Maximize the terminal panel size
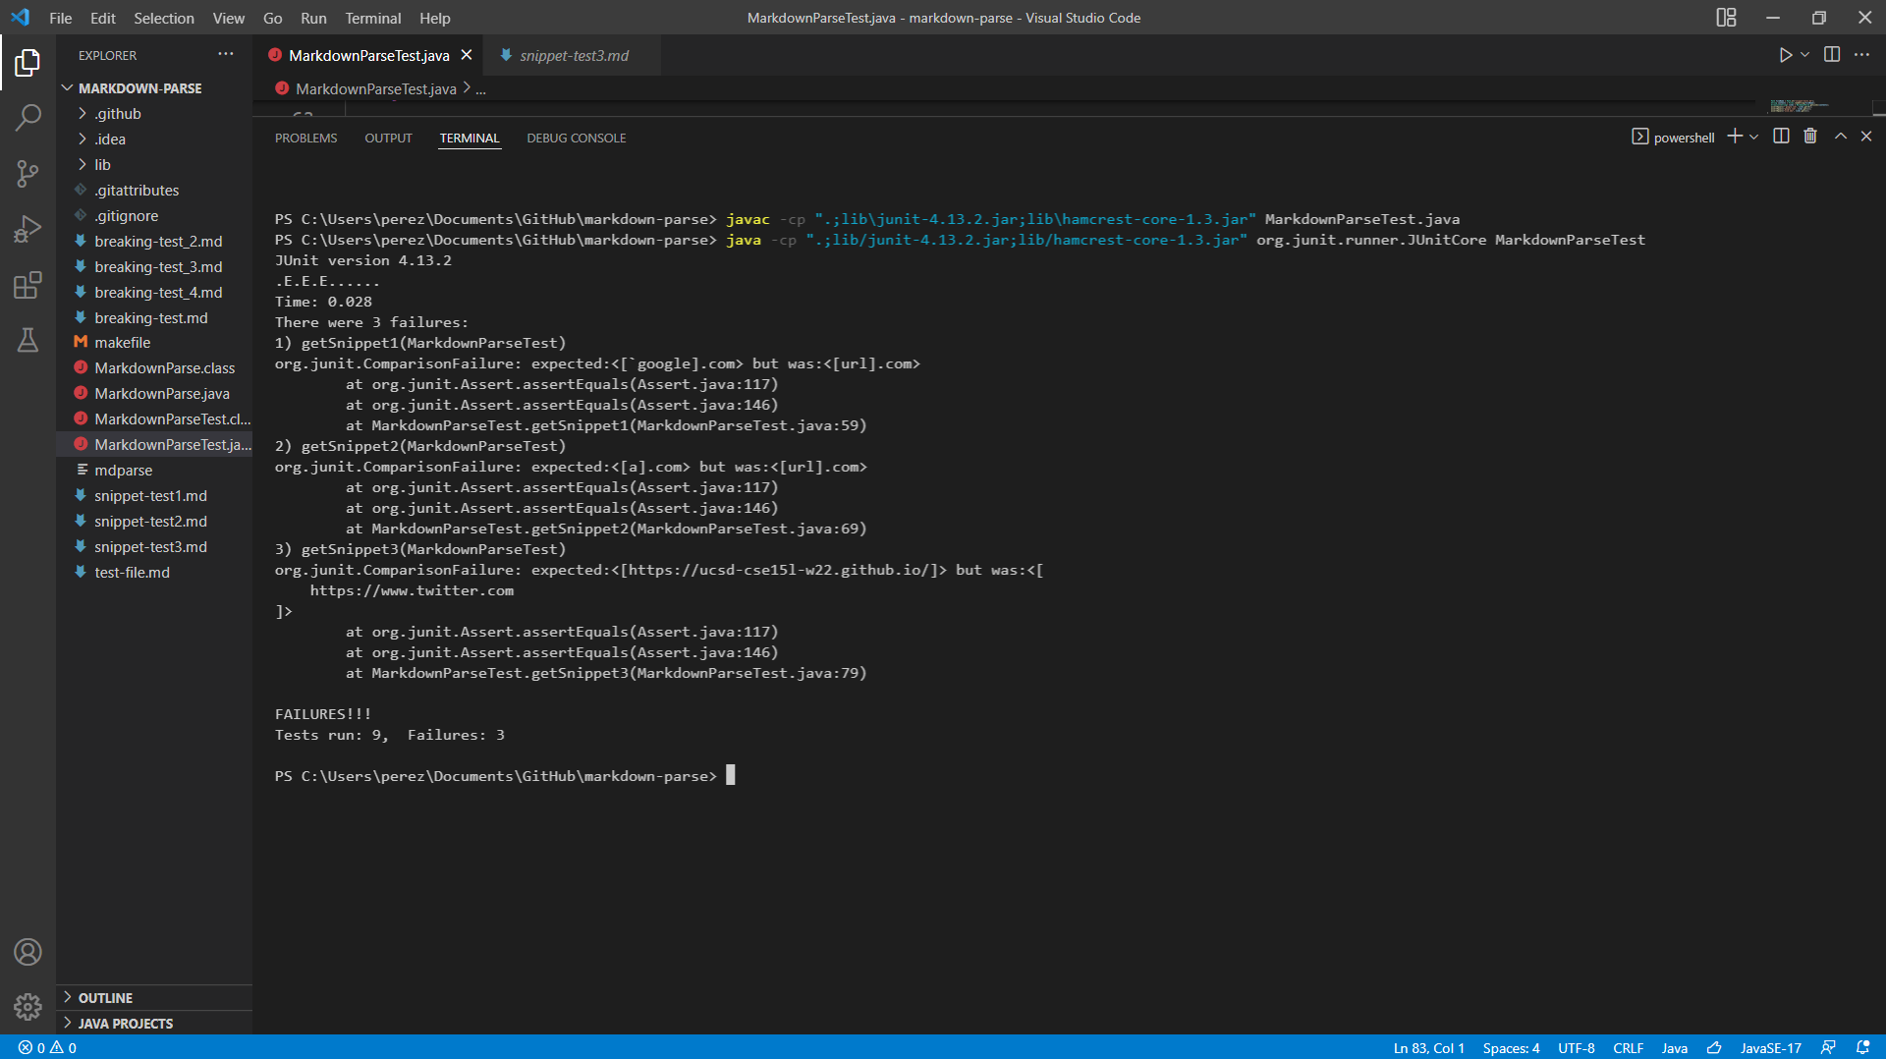Image resolution: width=1886 pixels, height=1059 pixels. pyautogui.click(x=1840, y=137)
